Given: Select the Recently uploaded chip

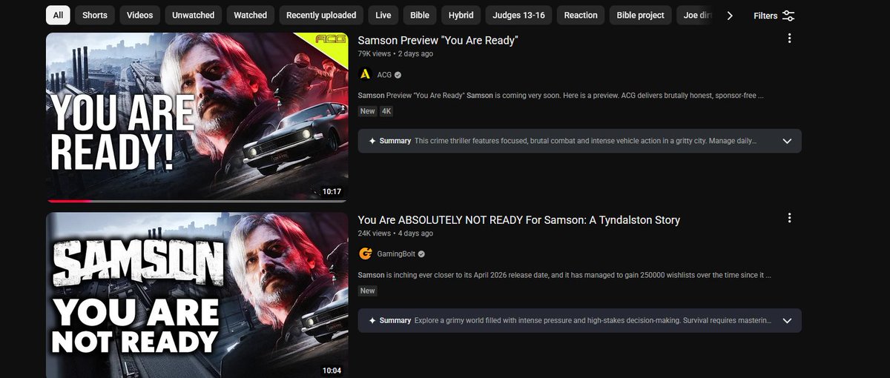Looking at the screenshot, I should click(321, 15).
